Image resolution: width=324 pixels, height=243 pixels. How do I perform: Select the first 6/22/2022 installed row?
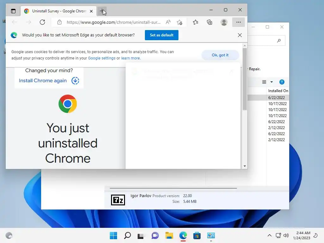[277, 97]
